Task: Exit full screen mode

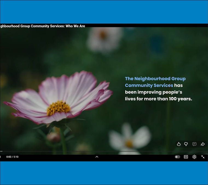Action: [x=203, y=157]
